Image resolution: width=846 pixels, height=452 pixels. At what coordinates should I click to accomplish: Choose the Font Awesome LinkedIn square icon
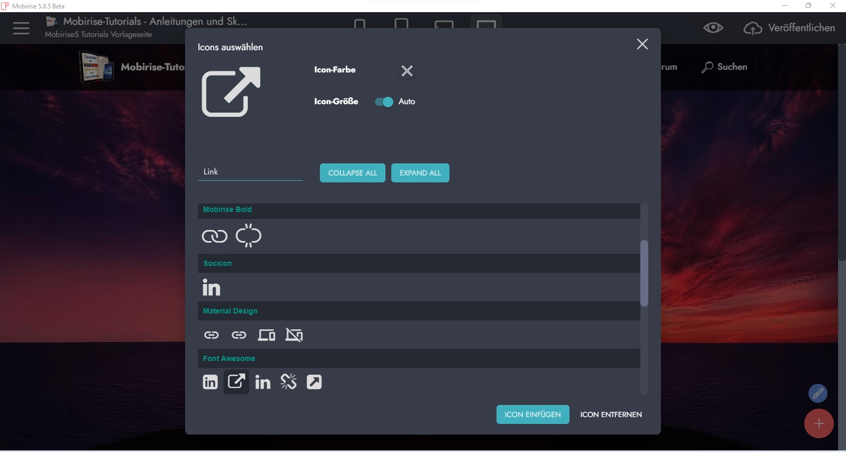coord(210,382)
